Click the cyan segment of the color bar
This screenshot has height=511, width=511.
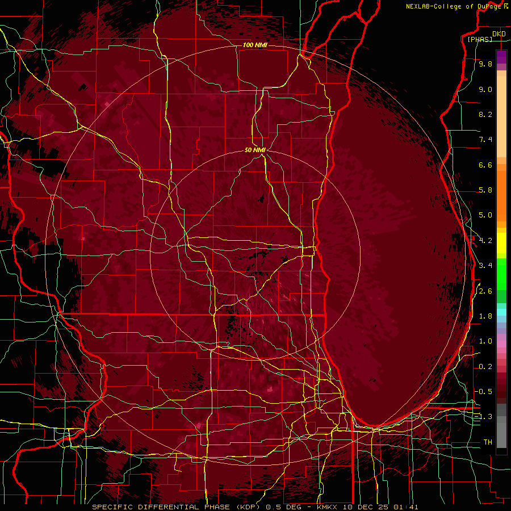click(x=501, y=312)
